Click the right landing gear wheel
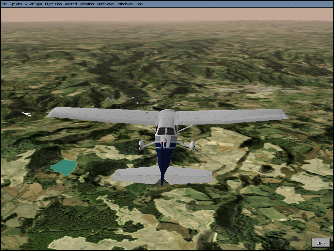 [x=192, y=145]
